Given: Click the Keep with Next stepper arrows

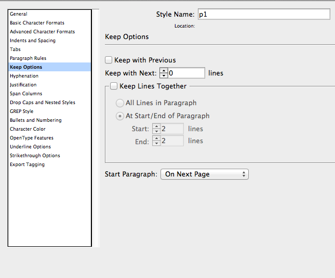Looking at the screenshot, I should [x=164, y=73].
